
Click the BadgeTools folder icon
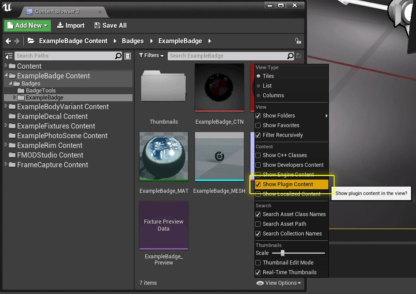click(21, 91)
